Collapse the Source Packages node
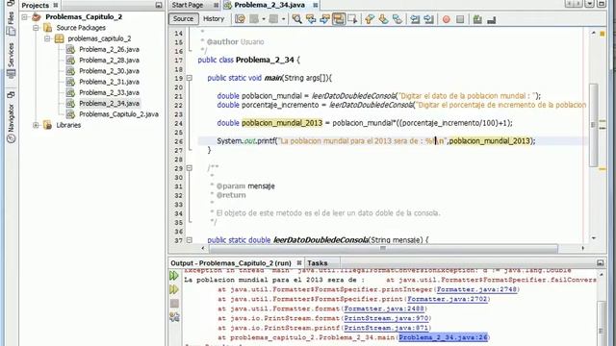This screenshot has height=346, width=616. [36, 28]
